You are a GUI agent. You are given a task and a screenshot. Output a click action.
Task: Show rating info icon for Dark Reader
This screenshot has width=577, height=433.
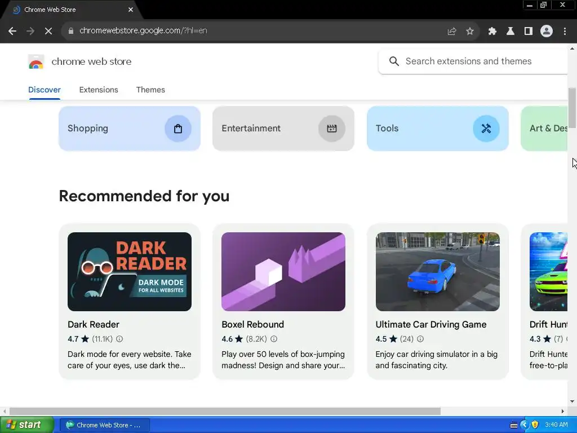pos(119,339)
